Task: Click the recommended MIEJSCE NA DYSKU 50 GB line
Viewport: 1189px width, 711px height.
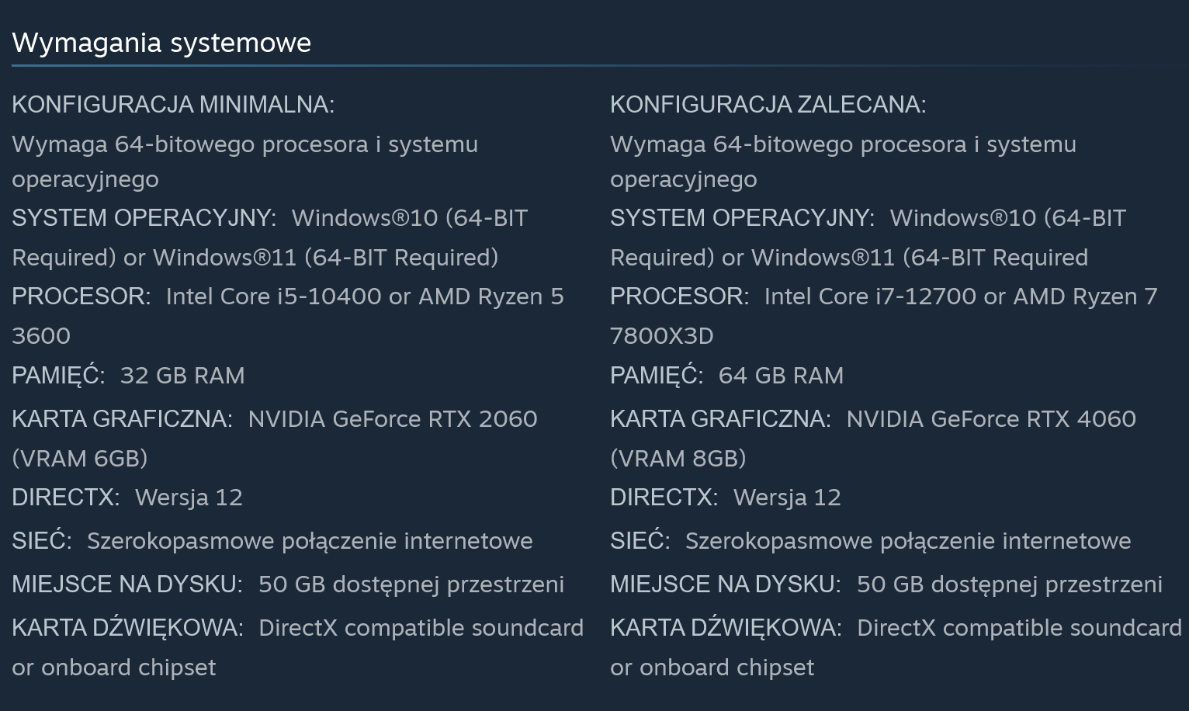Action: [x=886, y=584]
